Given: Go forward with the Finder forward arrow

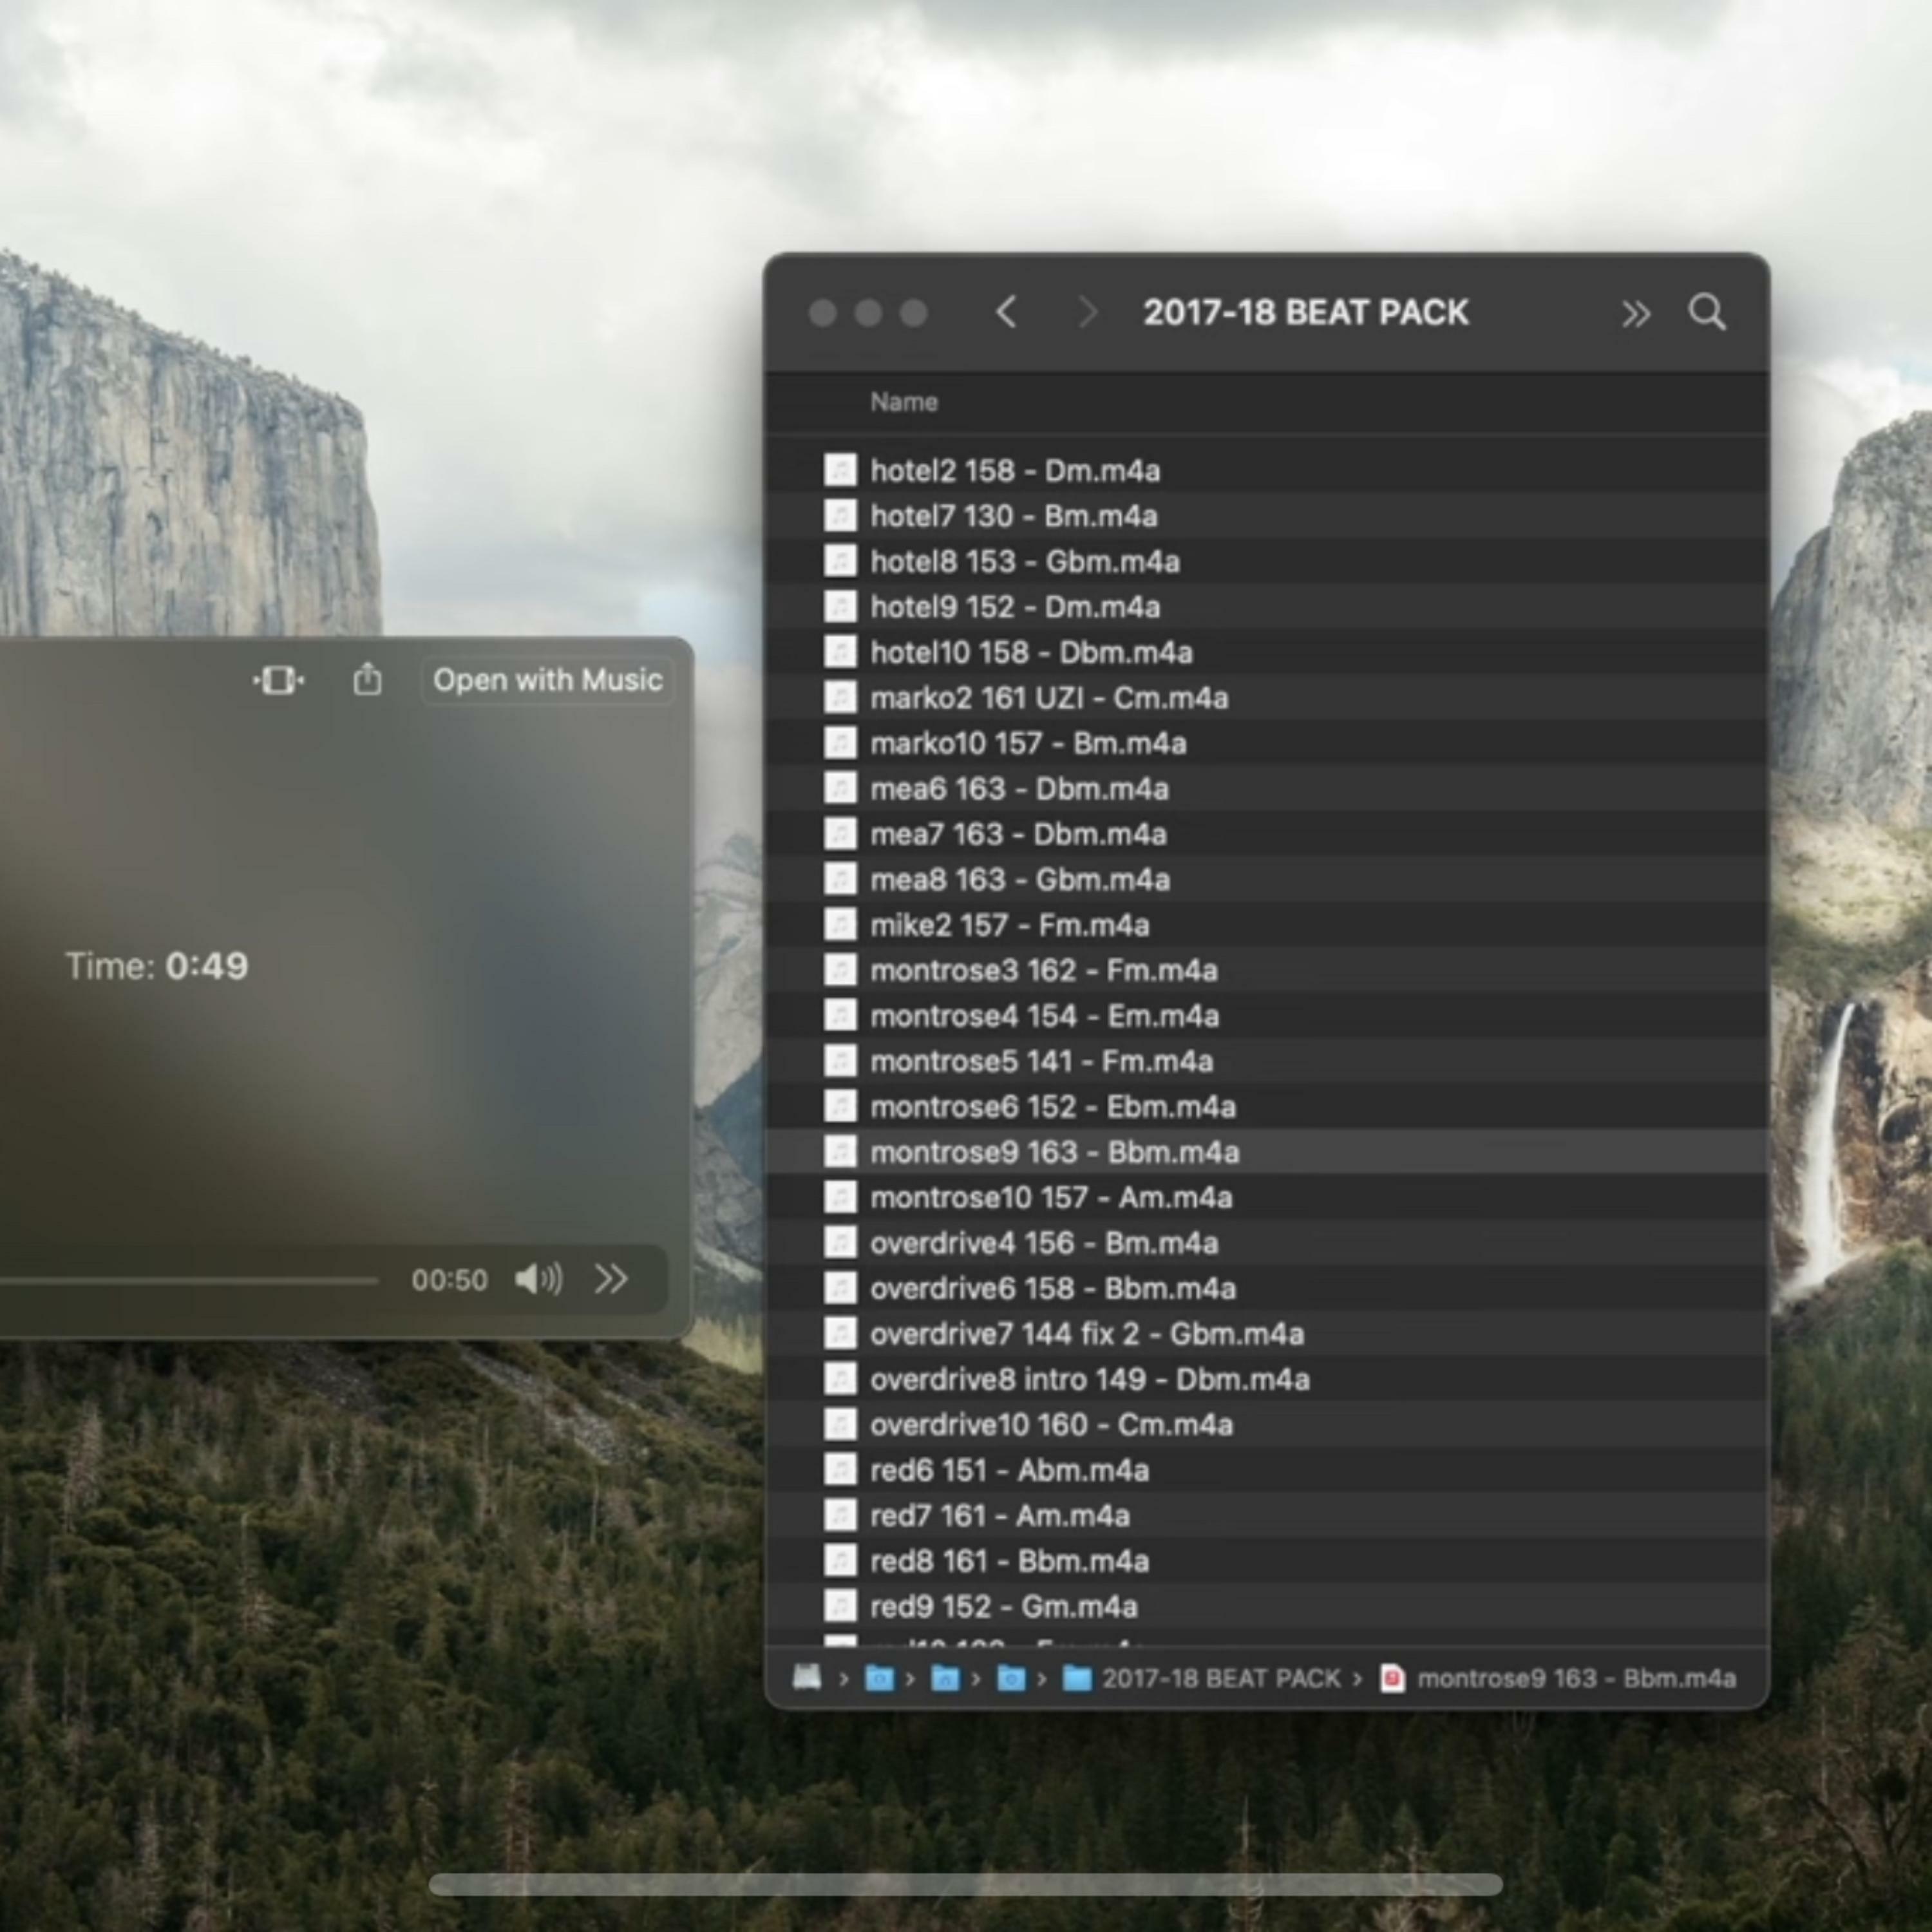Looking at the screenshot, I should point(1087,313).
